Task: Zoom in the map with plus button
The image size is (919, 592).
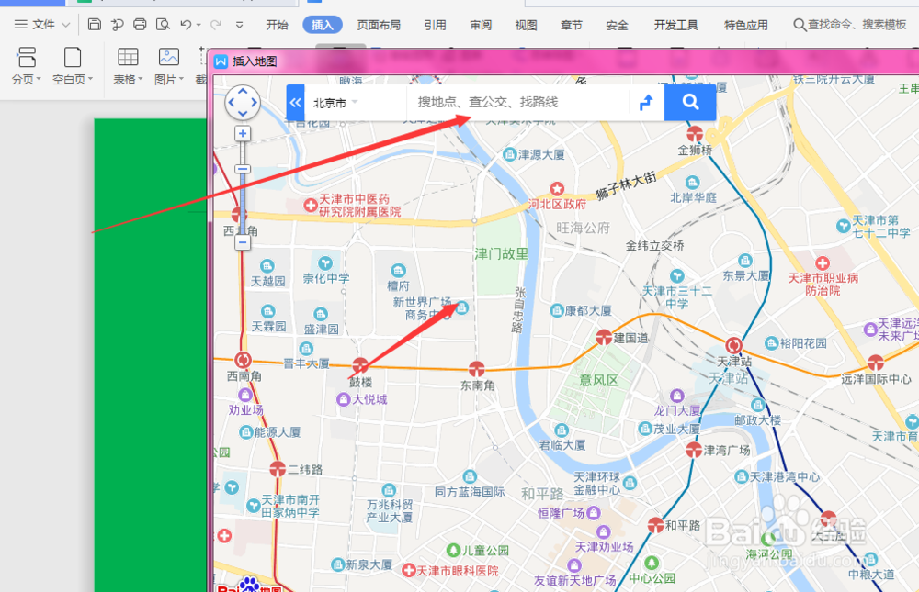Action: pyautogui.click(x=243, y=133)
